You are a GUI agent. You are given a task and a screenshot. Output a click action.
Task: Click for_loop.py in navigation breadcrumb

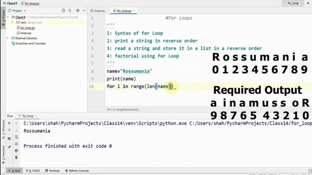[x=30, y=3]
